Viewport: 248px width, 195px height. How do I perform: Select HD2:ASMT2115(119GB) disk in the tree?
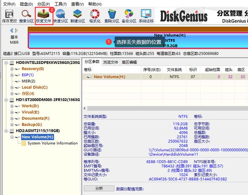click(38, 131)
